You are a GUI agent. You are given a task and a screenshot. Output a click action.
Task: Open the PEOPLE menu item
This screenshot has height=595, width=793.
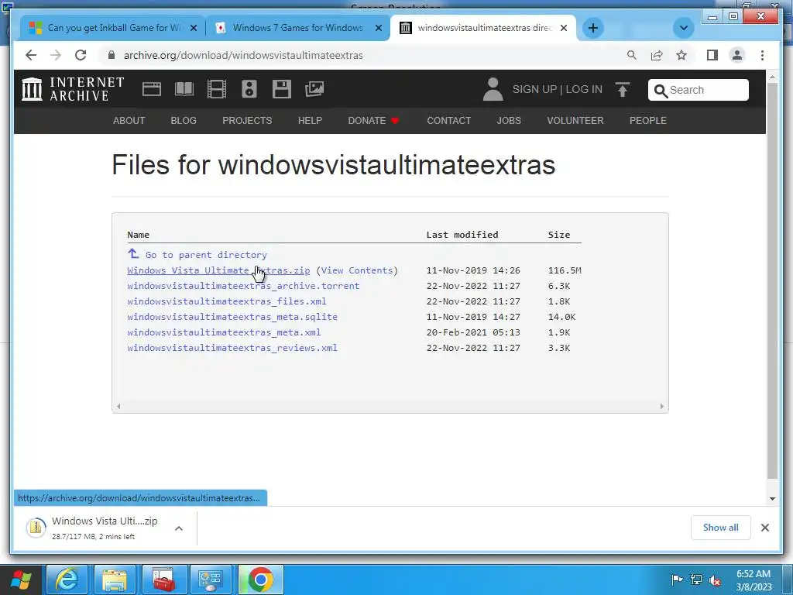[x=648, y=120]
